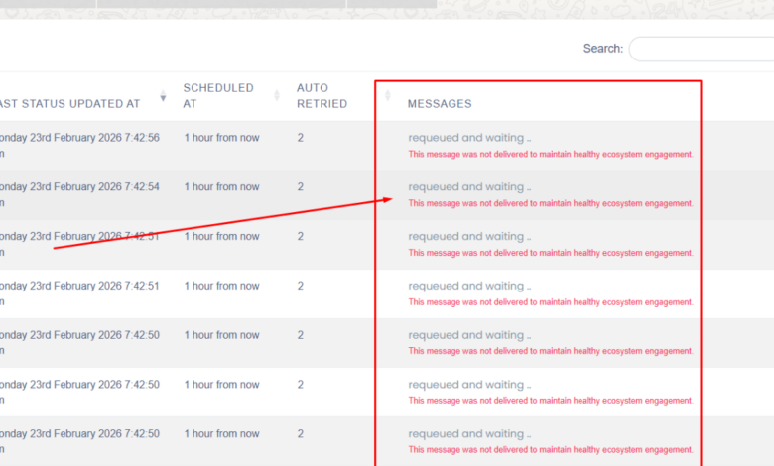This screenshot has height=466, width=774.
Task: Click fourth row's auto retried count
Action: tap(301, 287)
